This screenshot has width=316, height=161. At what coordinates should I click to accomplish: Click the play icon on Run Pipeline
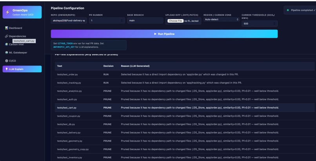tap(155, 34)
